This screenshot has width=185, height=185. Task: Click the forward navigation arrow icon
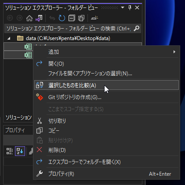pyautogui.click(x=19, y=18)
